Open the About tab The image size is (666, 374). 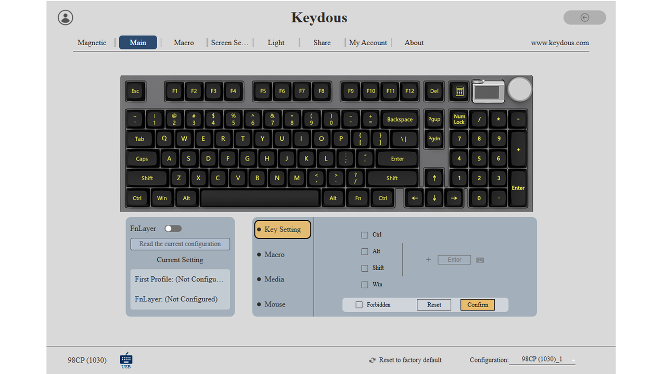click(x=414, y=43)
